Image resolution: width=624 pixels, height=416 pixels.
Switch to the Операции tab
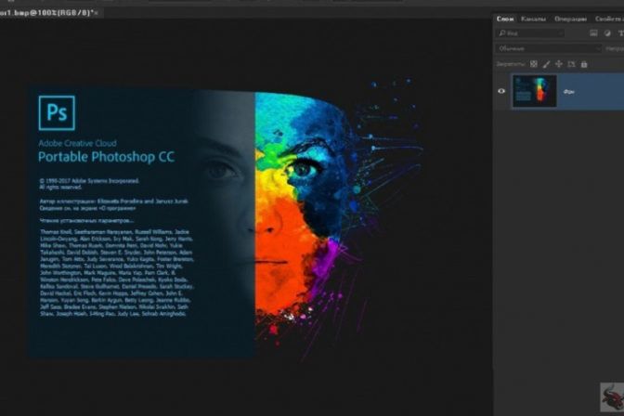pyautogui.click(x=570, y=19)
